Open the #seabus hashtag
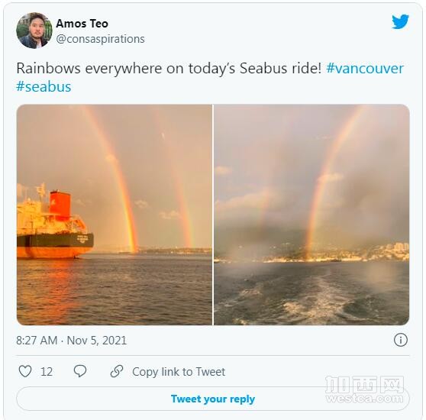Viewport: 426px width, 420px height. (44, 86)
